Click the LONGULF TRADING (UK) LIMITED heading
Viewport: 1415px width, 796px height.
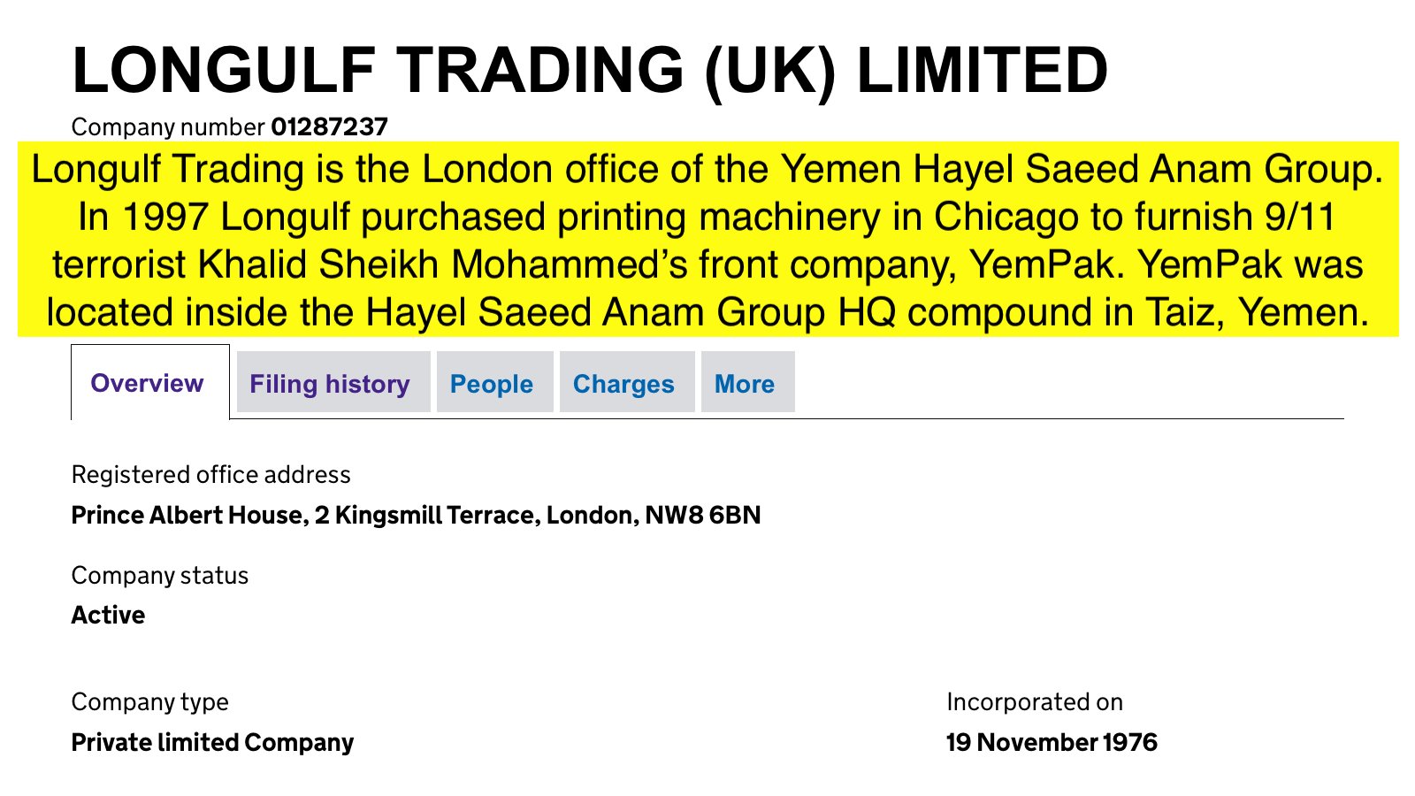coord(590,70)
